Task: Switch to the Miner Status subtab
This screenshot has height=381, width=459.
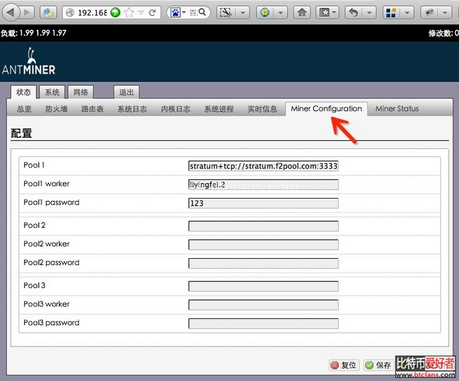Action: click(397, 109)
